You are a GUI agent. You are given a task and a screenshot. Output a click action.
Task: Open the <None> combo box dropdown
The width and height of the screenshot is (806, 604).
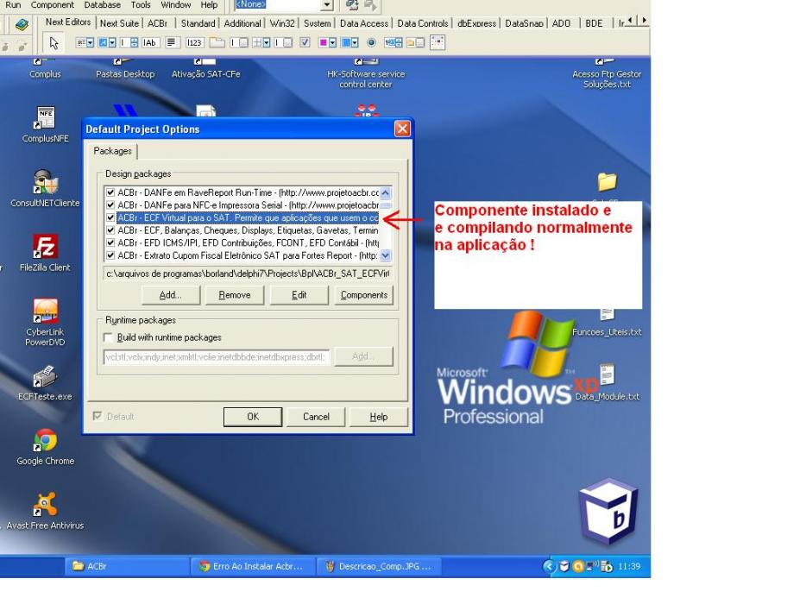click(x=327, y=5)
